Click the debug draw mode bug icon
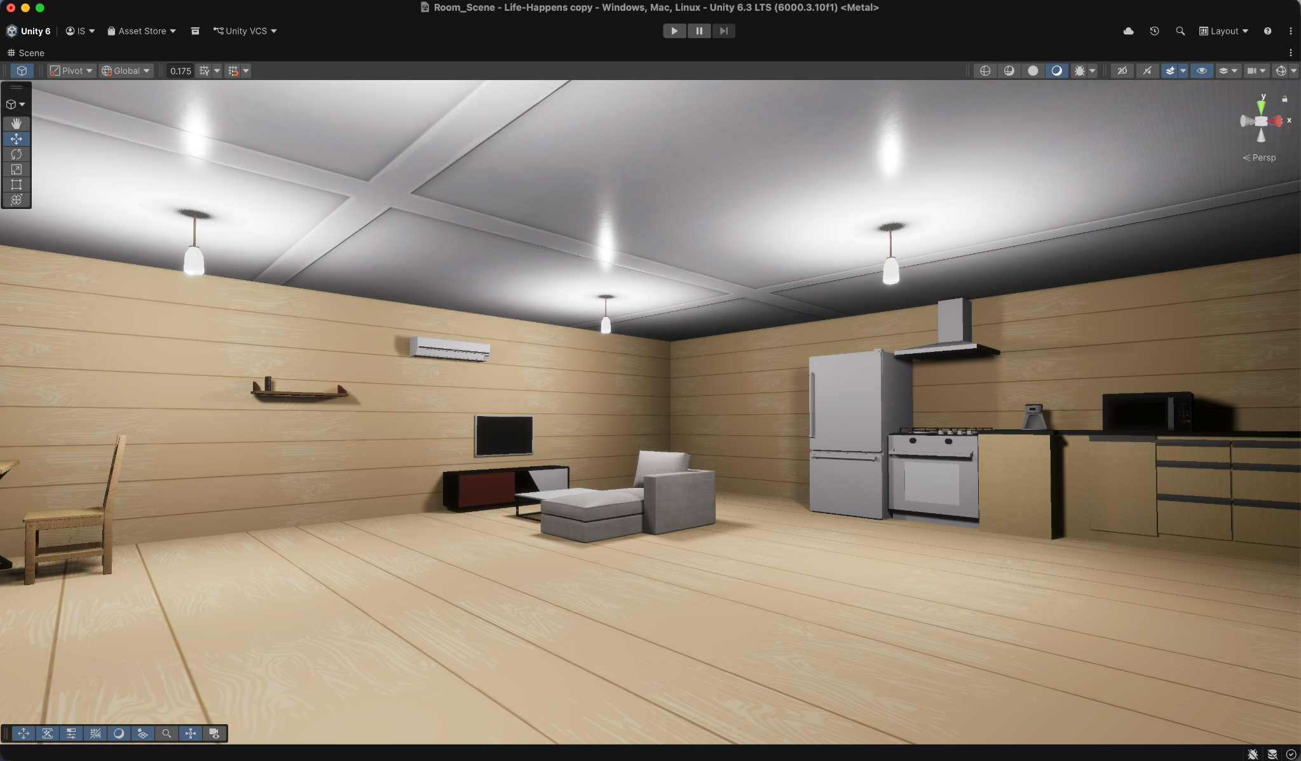 point(1079,71)
